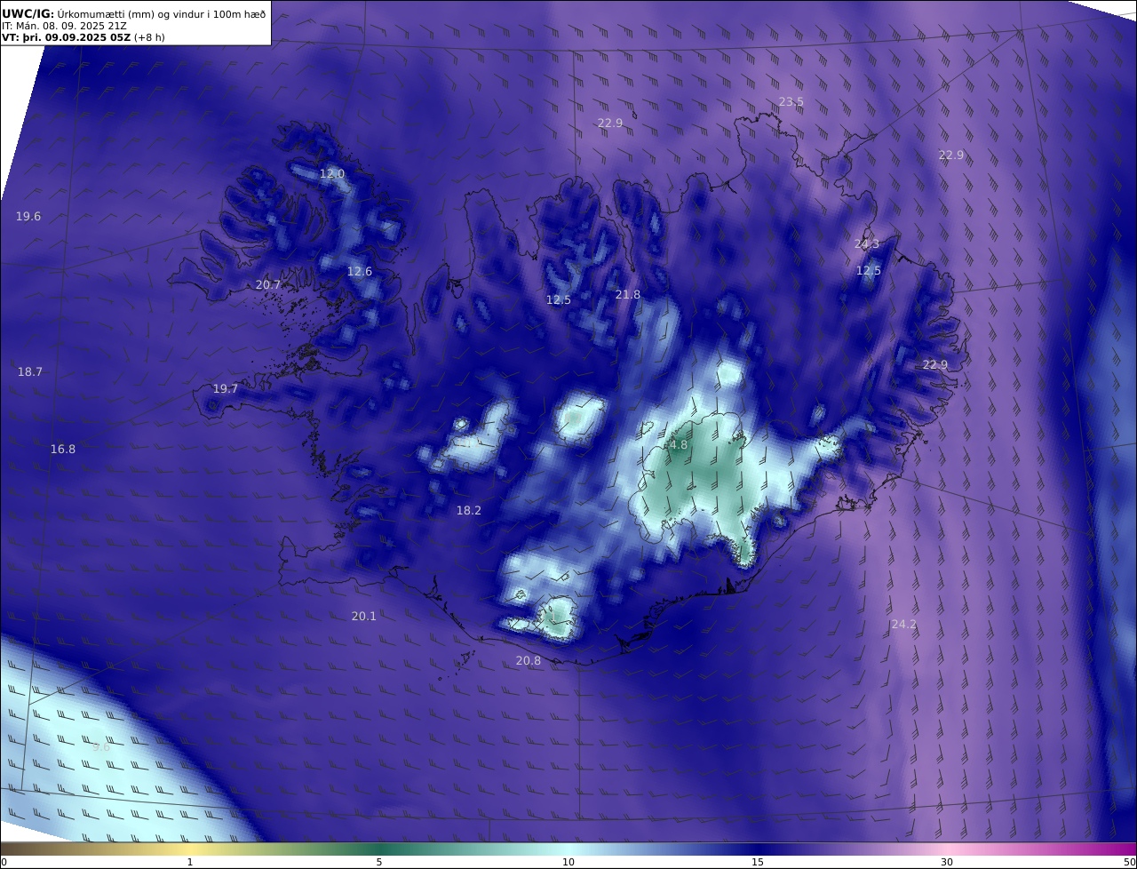Click the 16.8 value label

click(x=63, y=450)
